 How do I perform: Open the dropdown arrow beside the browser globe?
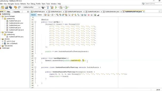click(x=45, y=7)
